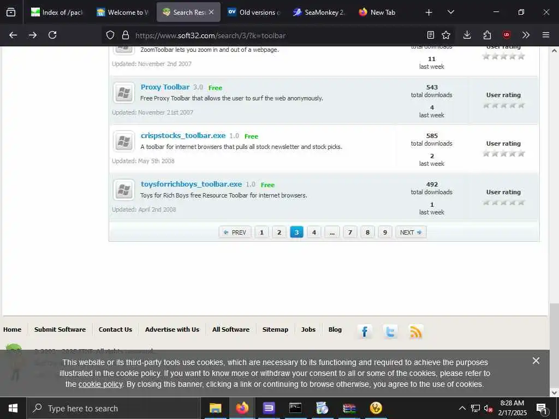Switch to the SeaMonkey tab
This screenshot has width=559, height=419.
[319, 12]
